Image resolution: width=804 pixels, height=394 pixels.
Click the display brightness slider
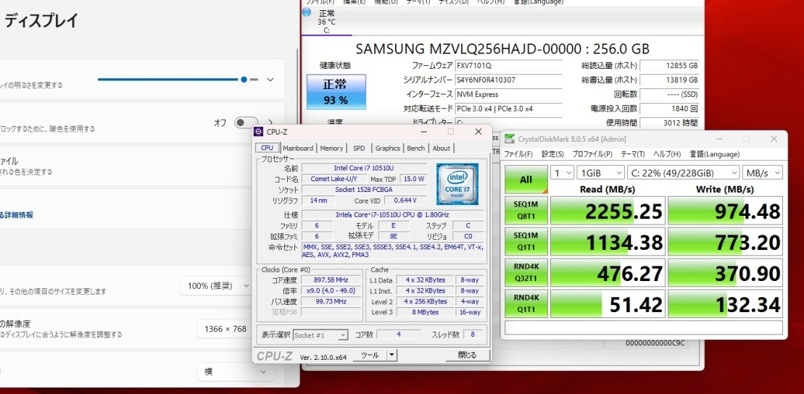point(173,80)
